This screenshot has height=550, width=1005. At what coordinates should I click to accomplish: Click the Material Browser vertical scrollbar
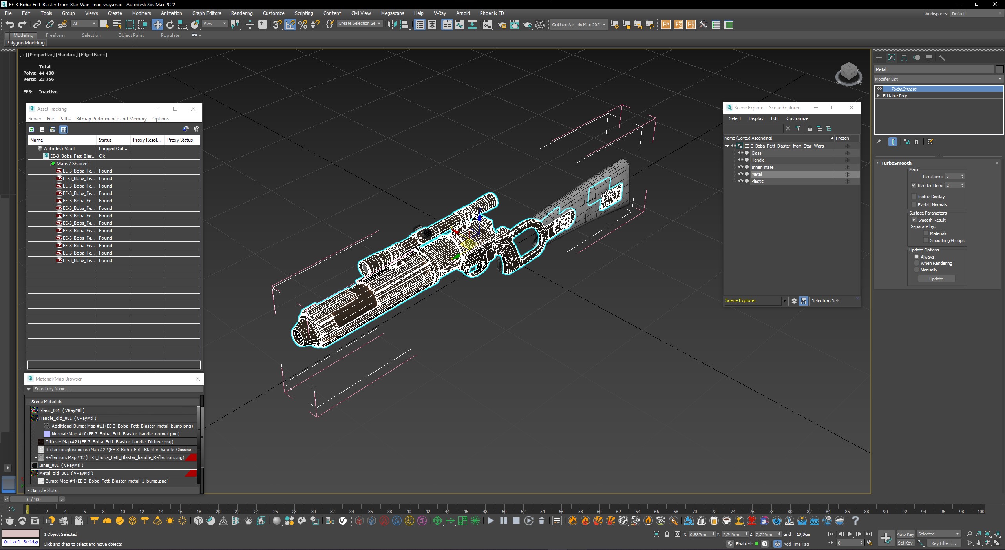point(202,436)
